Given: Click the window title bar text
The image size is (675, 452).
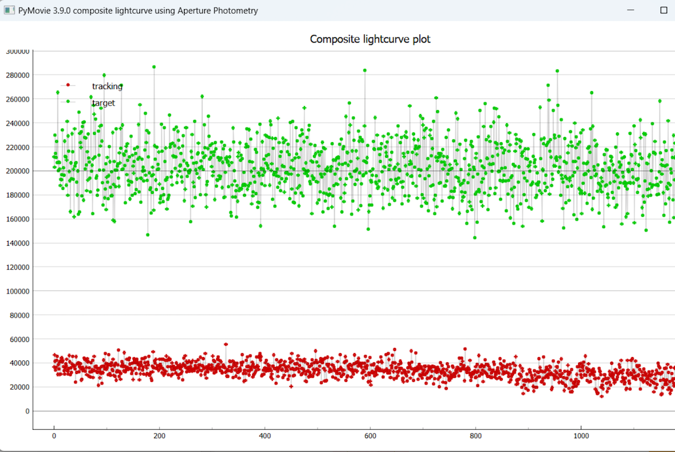Looking at the screenshot, I should 137,10.
